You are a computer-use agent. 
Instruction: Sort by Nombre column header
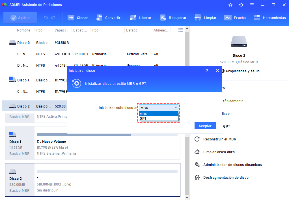click(x=23, y=30)
